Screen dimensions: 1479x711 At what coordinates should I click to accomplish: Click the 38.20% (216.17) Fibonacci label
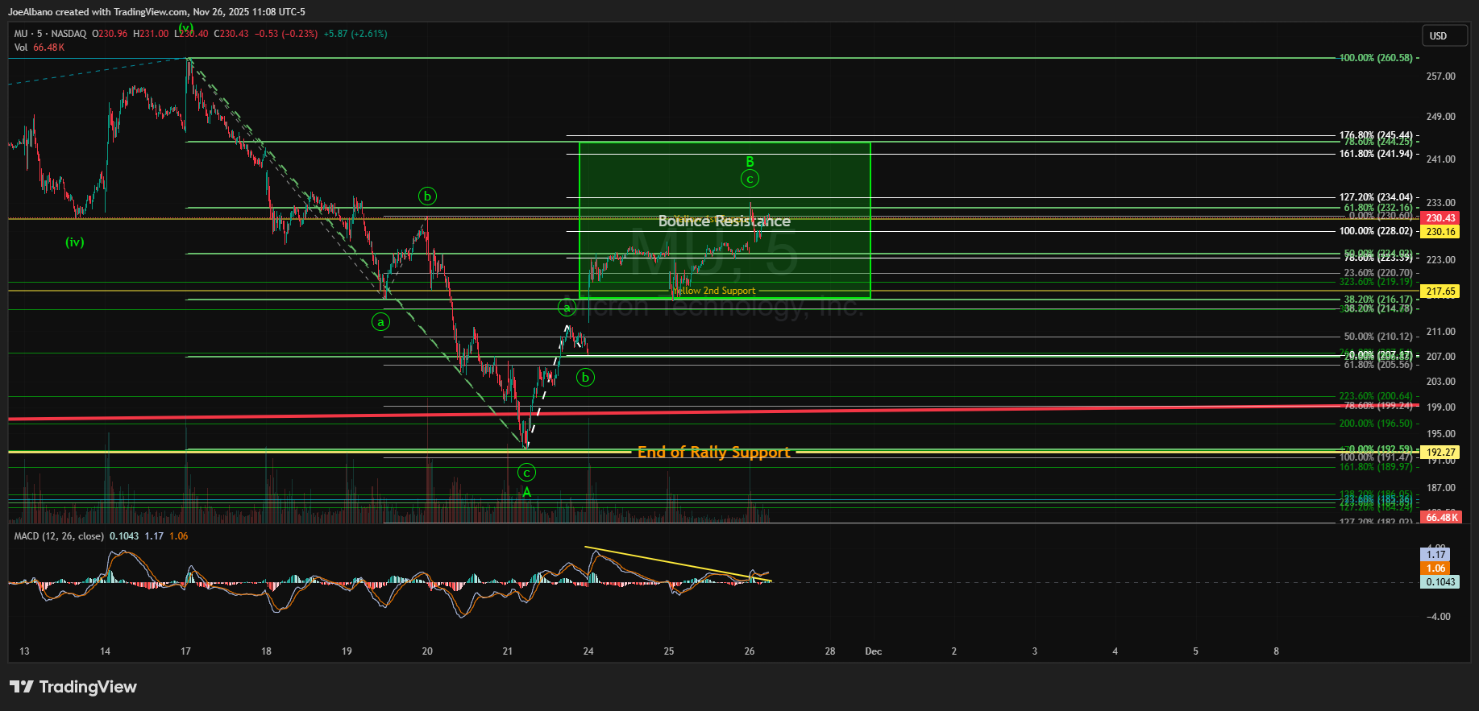(1378, 300)
